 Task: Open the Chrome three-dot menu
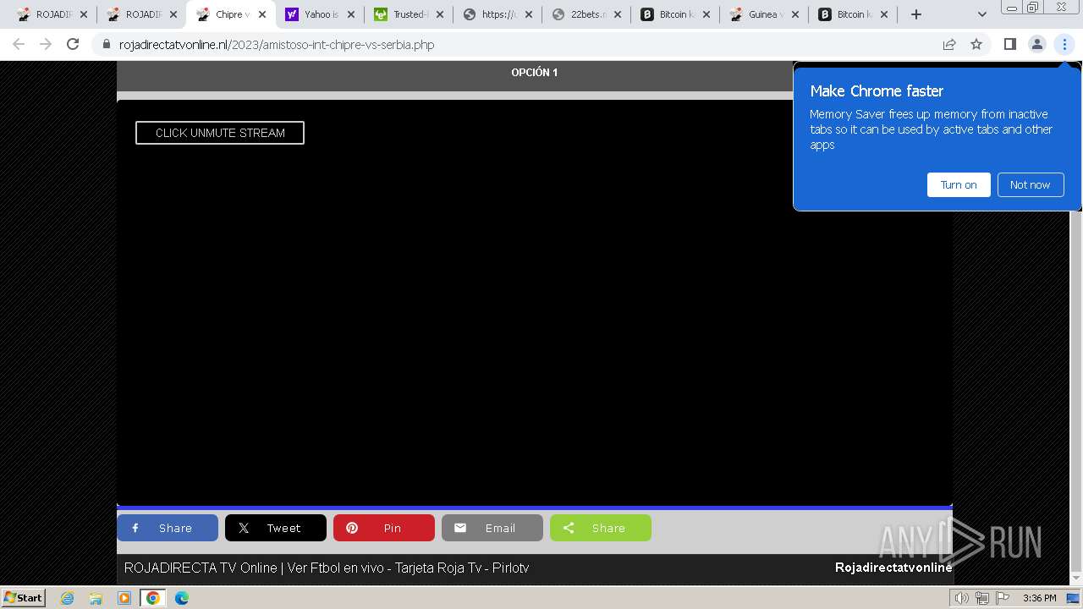coord(1064,44)
